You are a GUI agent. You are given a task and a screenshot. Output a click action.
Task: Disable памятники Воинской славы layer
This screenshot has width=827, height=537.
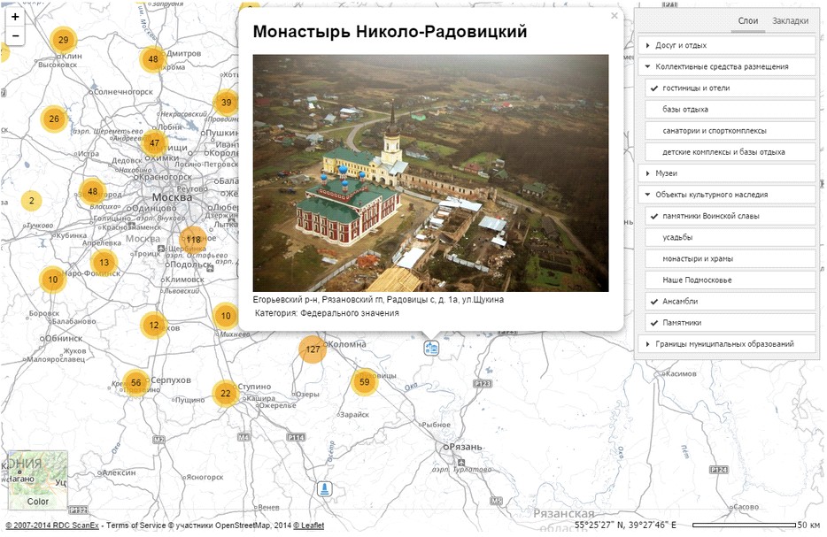(x=654, y=216)
